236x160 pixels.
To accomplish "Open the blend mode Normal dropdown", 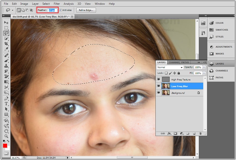I will point(170,67).
